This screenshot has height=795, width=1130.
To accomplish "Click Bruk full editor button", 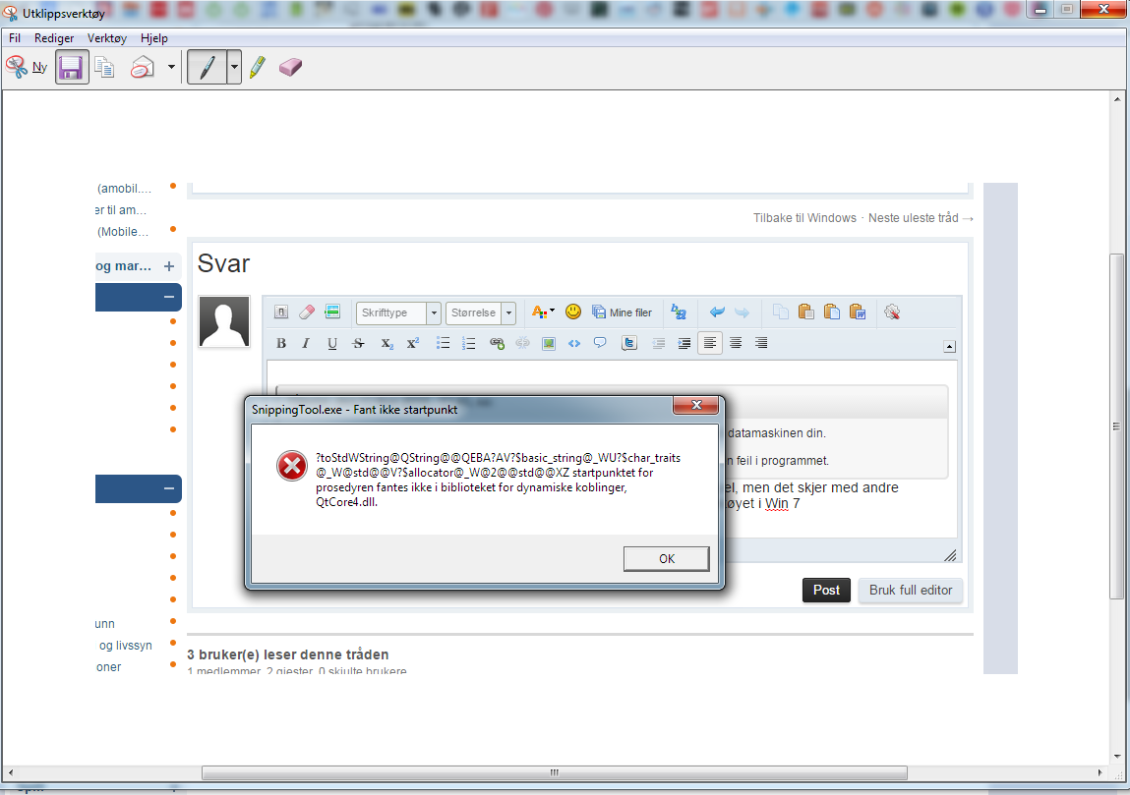I will (911, 590).
